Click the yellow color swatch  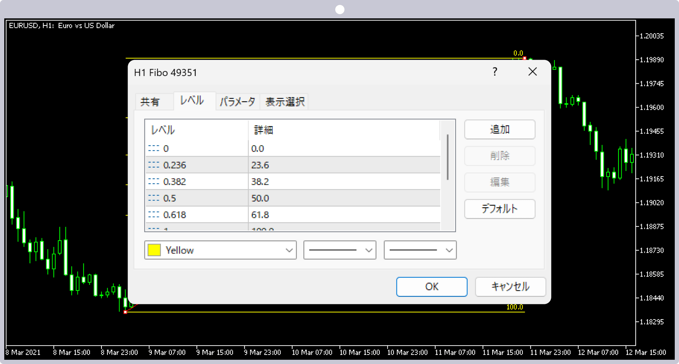coord(154,250)
